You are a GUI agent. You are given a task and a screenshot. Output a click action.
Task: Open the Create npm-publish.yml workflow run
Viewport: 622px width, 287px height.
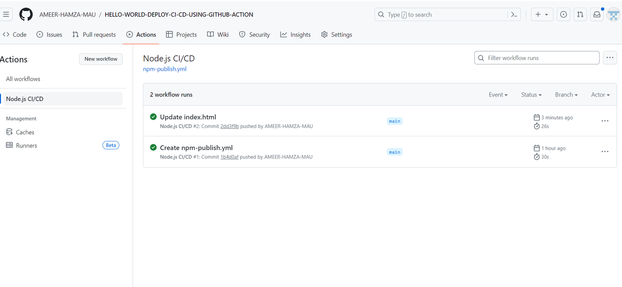click(x=196, y=148)
